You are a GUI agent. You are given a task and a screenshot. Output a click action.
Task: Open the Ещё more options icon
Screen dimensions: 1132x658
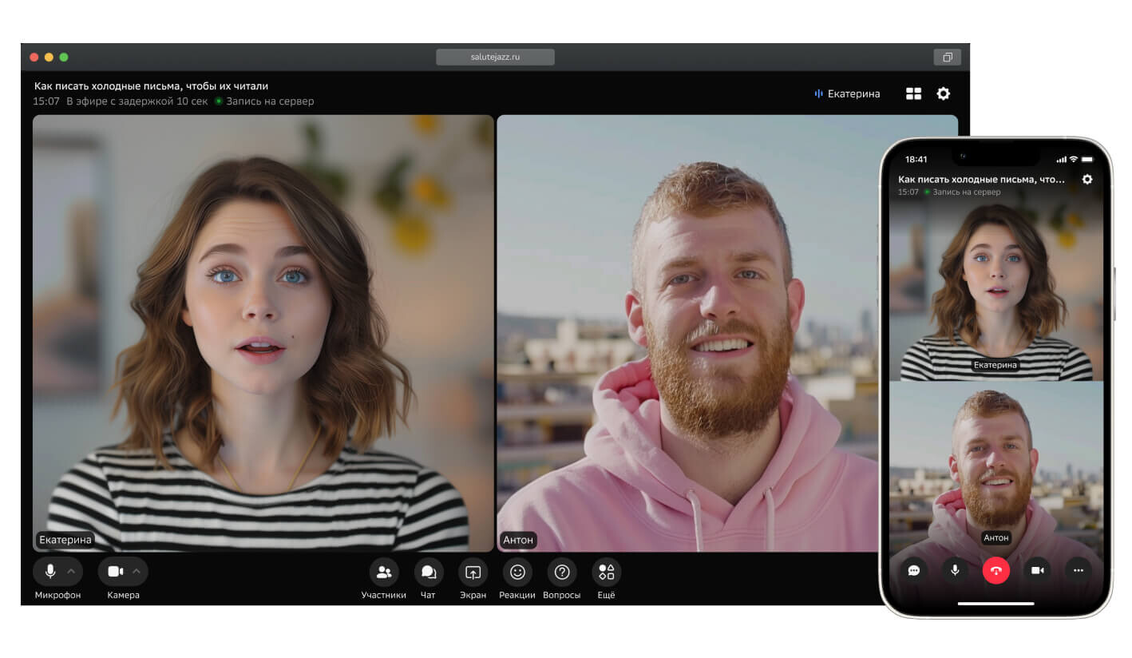pos(607,572)
